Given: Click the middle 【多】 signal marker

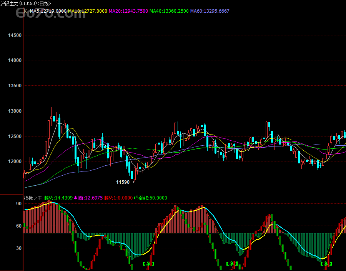Looking at the screenshot, I should click(232, 264).
